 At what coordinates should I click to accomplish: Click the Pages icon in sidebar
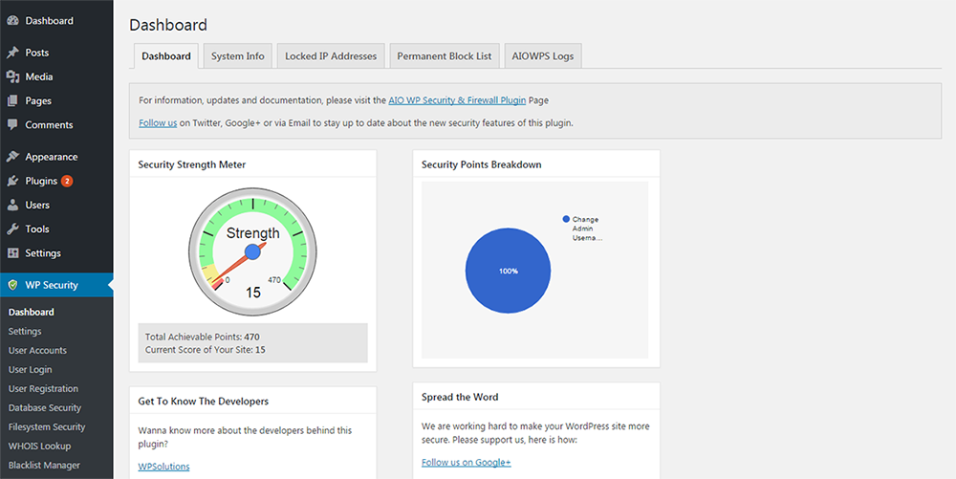[12, 100]
